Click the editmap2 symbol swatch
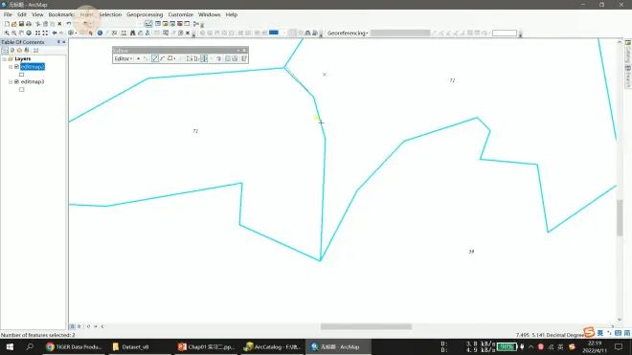Screen dimensions: 632x355 tap(22, 75)
